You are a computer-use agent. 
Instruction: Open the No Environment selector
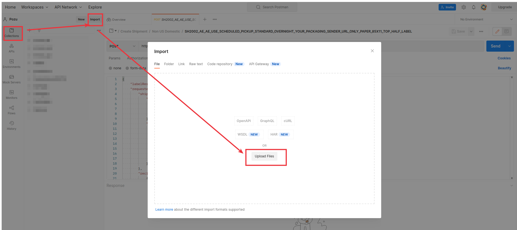click(486, 19)
